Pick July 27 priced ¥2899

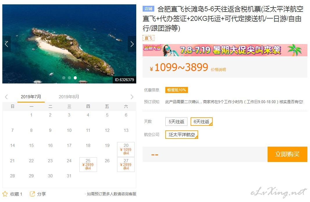pos(126,165)
